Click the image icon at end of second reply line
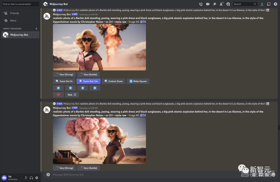280x182 pixels. pyautogui.click(x=268, y=104)
